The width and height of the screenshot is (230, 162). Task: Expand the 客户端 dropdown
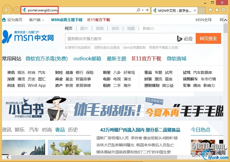pyautogui.click(x=36, y=20)
